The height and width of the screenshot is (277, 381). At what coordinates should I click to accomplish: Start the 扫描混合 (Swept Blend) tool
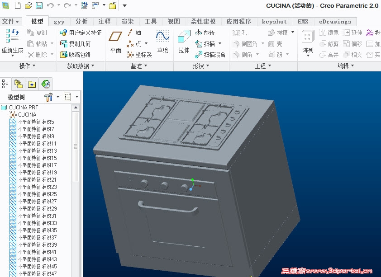210,55
